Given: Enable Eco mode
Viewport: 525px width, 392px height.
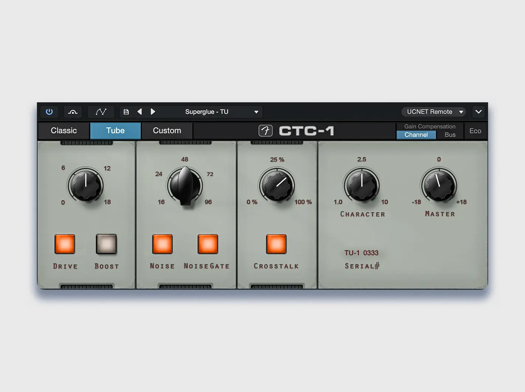Looking at the screenshot, I should [475, 131].
